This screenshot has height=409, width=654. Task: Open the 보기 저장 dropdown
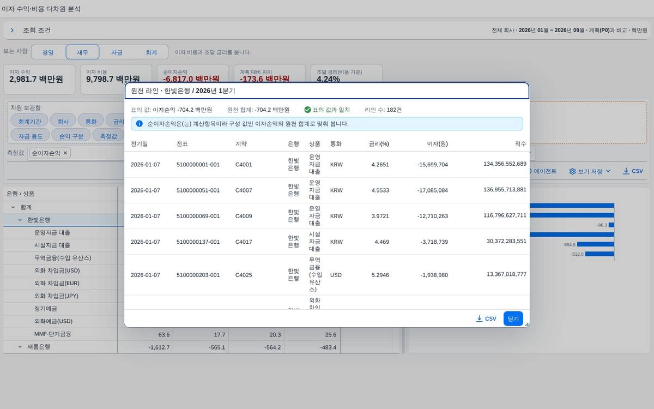click(x=590, y=171)
